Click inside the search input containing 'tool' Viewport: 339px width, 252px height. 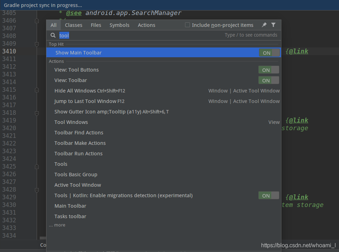click(64, 35)
